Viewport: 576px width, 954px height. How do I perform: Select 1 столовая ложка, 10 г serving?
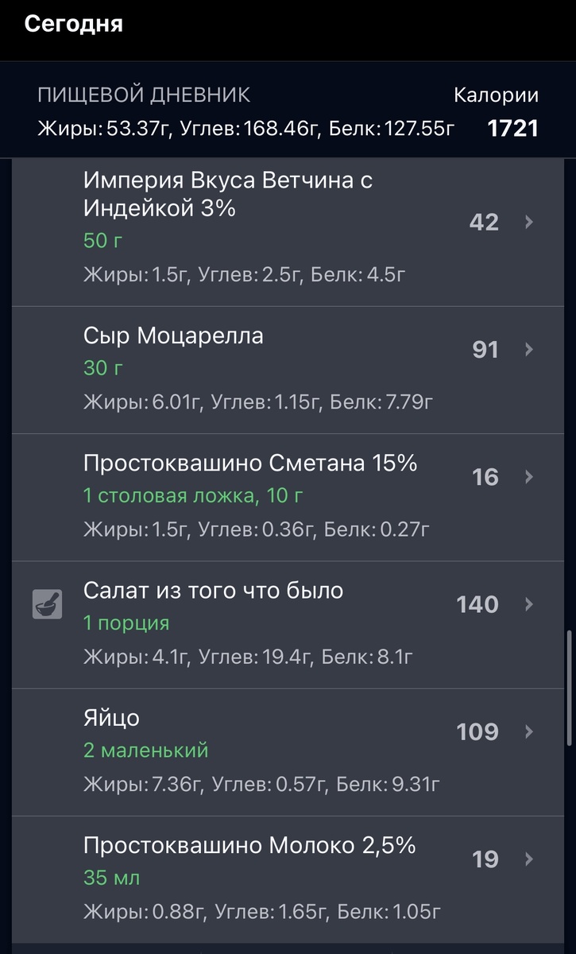(193, 496)
